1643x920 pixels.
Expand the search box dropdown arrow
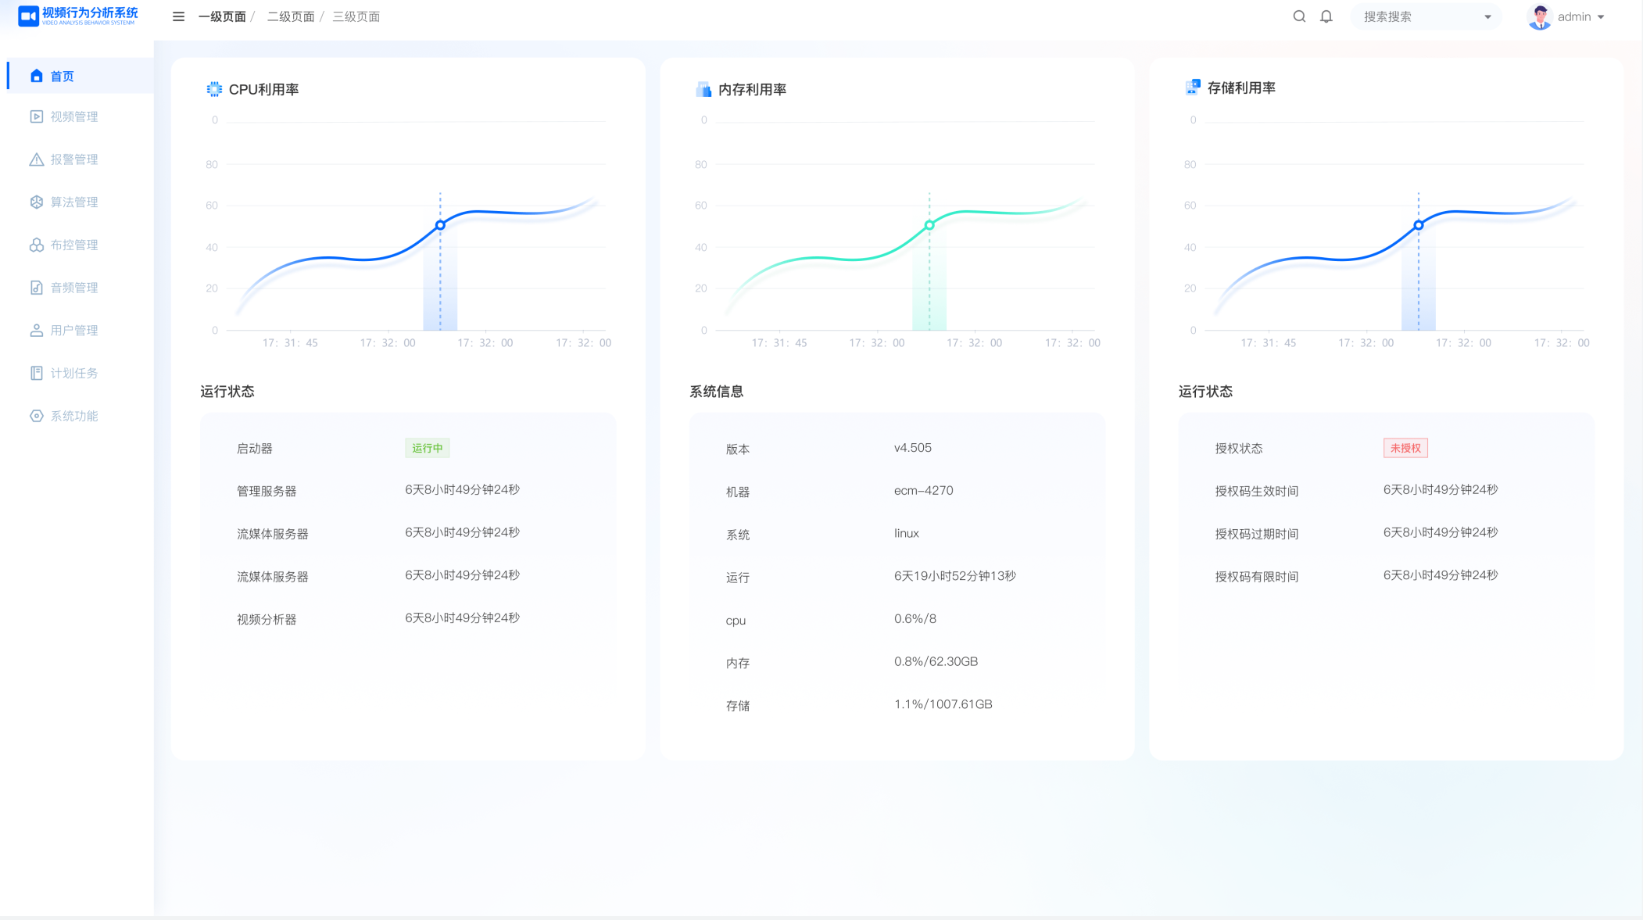coord(1487,17)
